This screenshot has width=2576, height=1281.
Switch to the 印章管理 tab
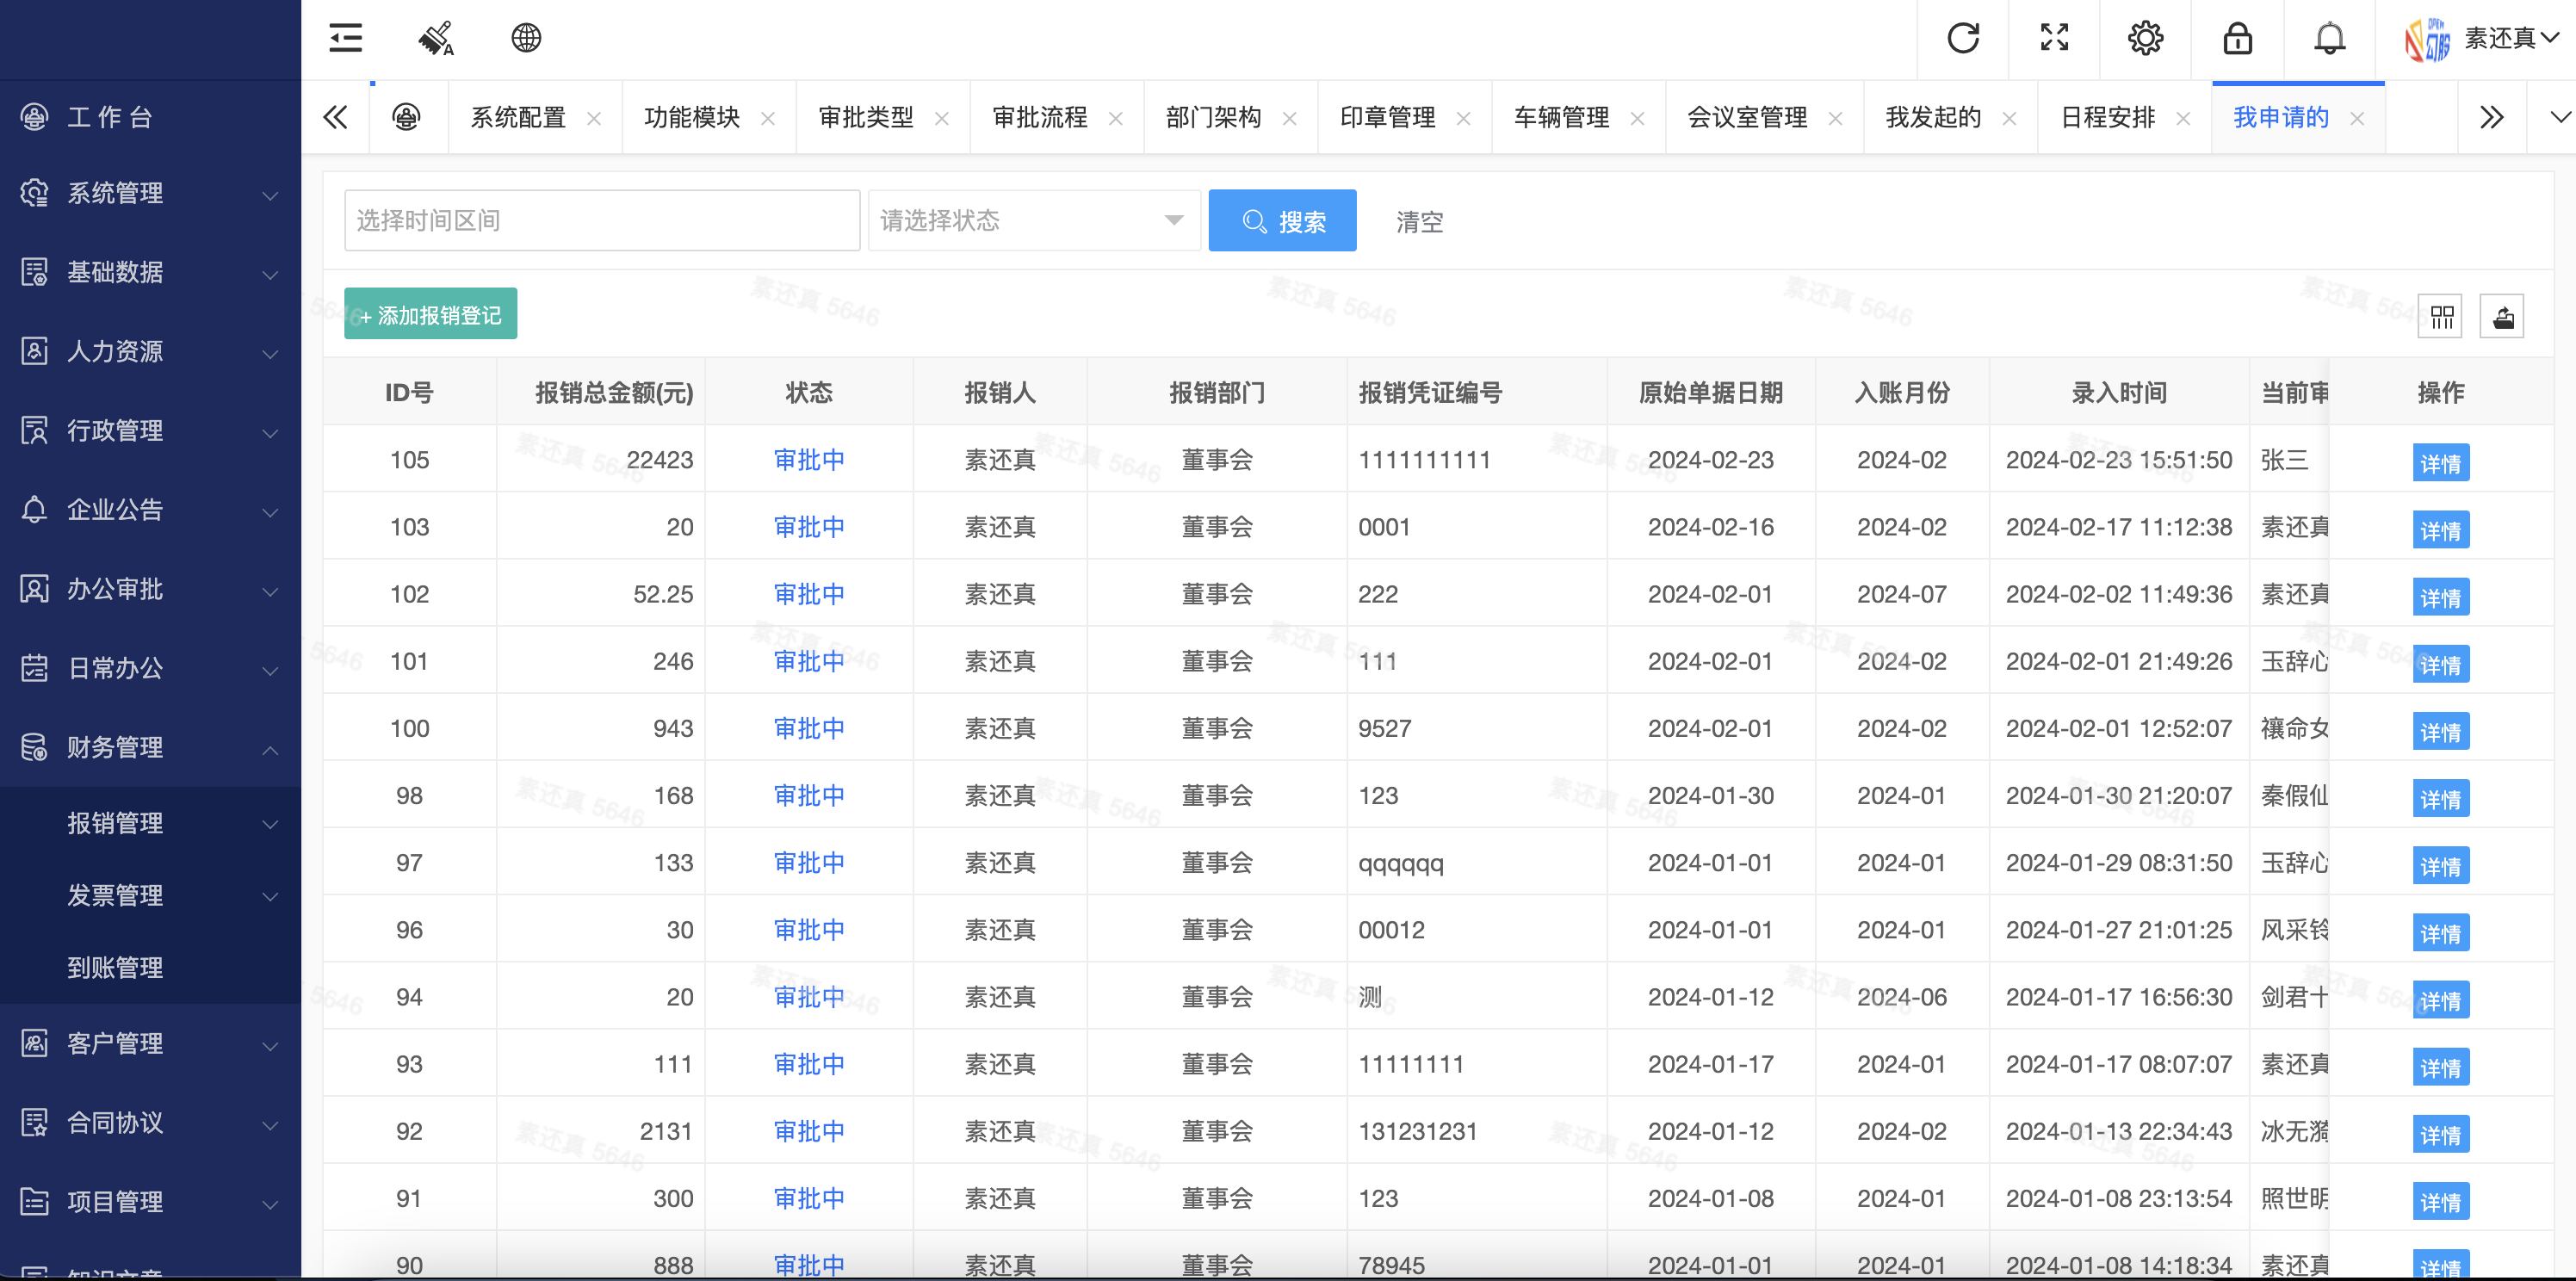pos(1388,117)
